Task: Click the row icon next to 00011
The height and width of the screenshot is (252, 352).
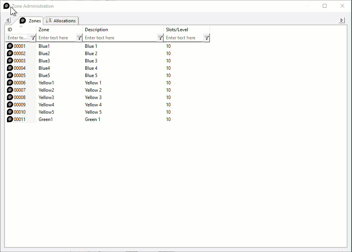Action: point(10,119)
